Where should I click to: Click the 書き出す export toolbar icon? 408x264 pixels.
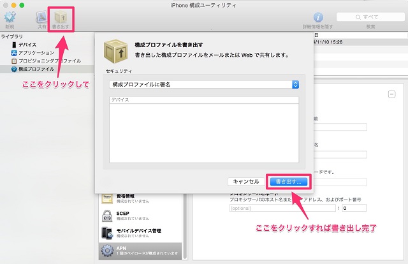point(61,17)
